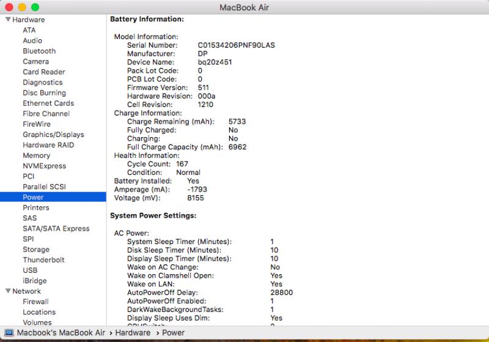Select ATA in the sidebar

tap(29, 30)
